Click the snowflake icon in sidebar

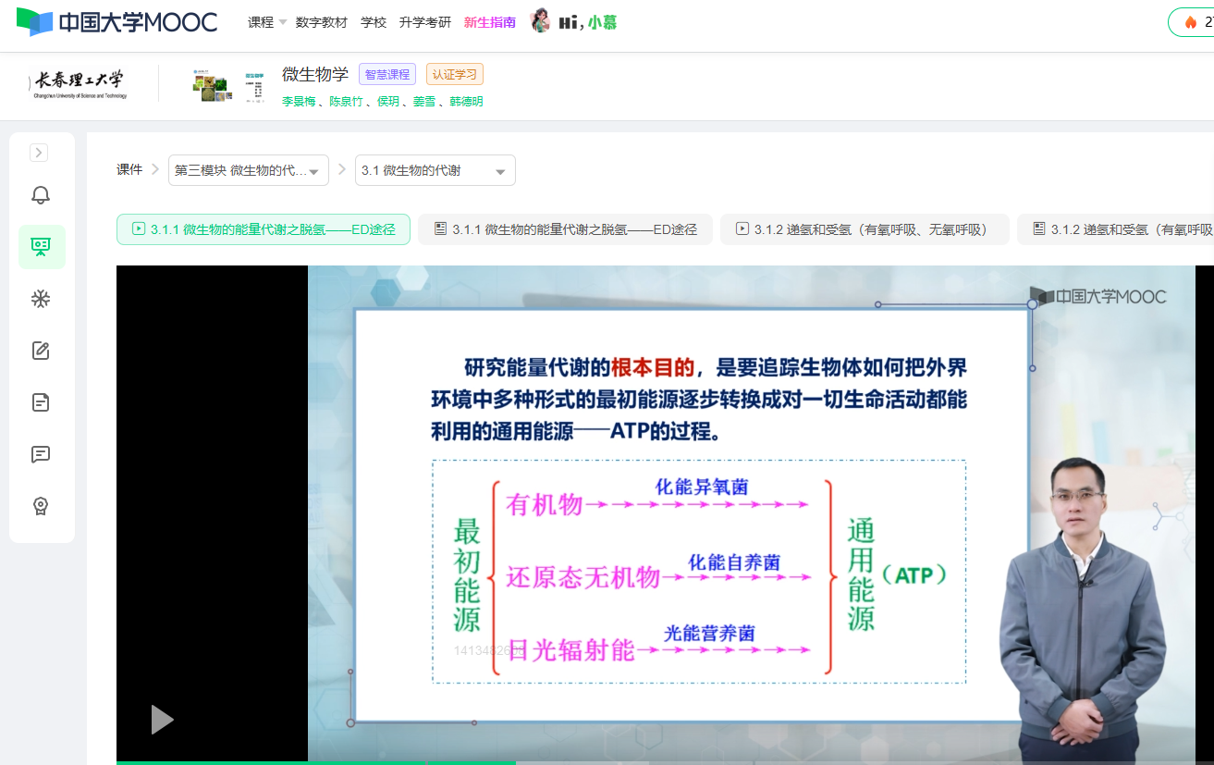click(41, 299)
